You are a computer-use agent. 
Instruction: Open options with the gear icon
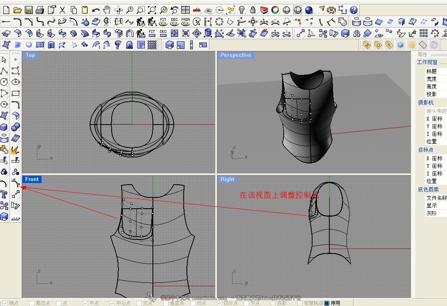click(331, 10)
